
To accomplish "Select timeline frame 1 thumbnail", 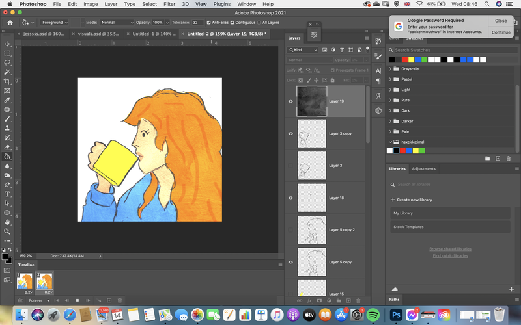I will pyautogui.click(x=24, y=281).
